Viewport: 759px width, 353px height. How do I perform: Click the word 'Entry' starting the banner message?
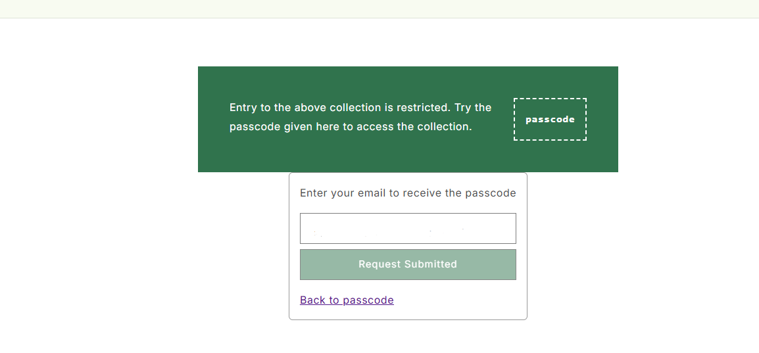(243, 107)
